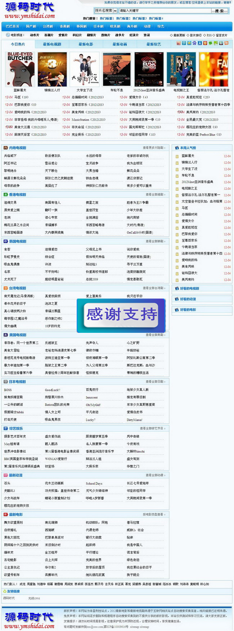Image resolution: width=234 pixels, height=631 pixels.
Task: Click 兵临城下 in mainland dramas
Action: point(10,156)
